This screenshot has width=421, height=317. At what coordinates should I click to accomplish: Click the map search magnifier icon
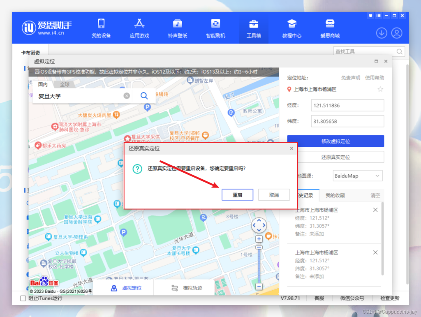coord(144,95)
